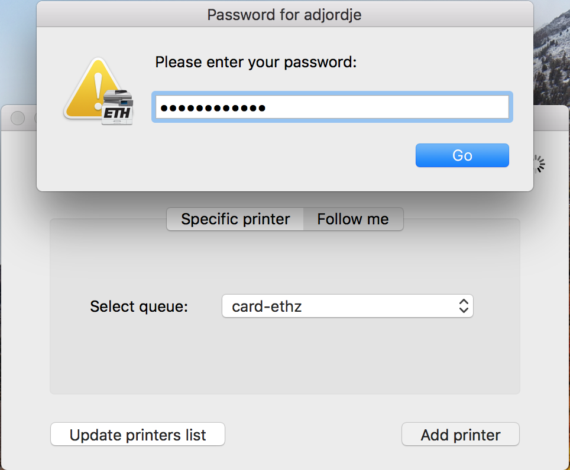Click the 'Password for adjordje' title bar

[x=284, y=15]
